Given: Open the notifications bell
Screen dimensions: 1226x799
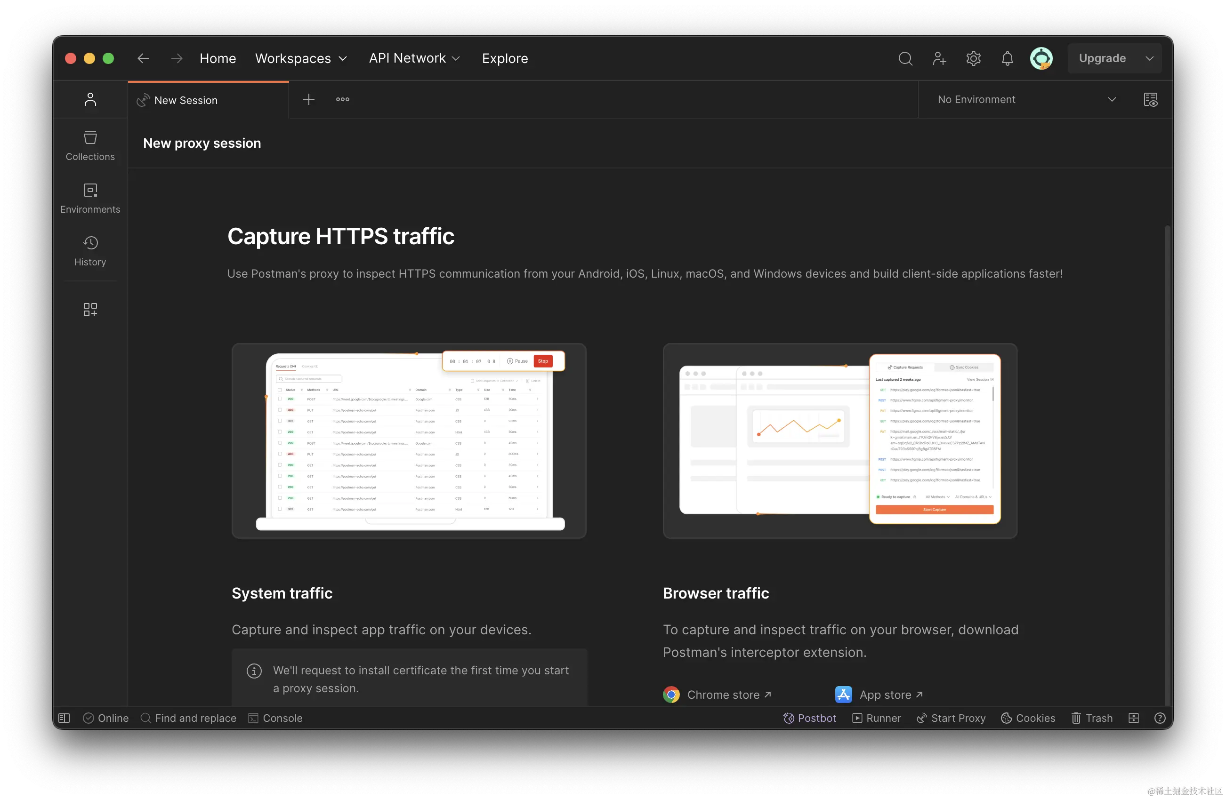Looking at the screenshot, I should [1007, 59].
